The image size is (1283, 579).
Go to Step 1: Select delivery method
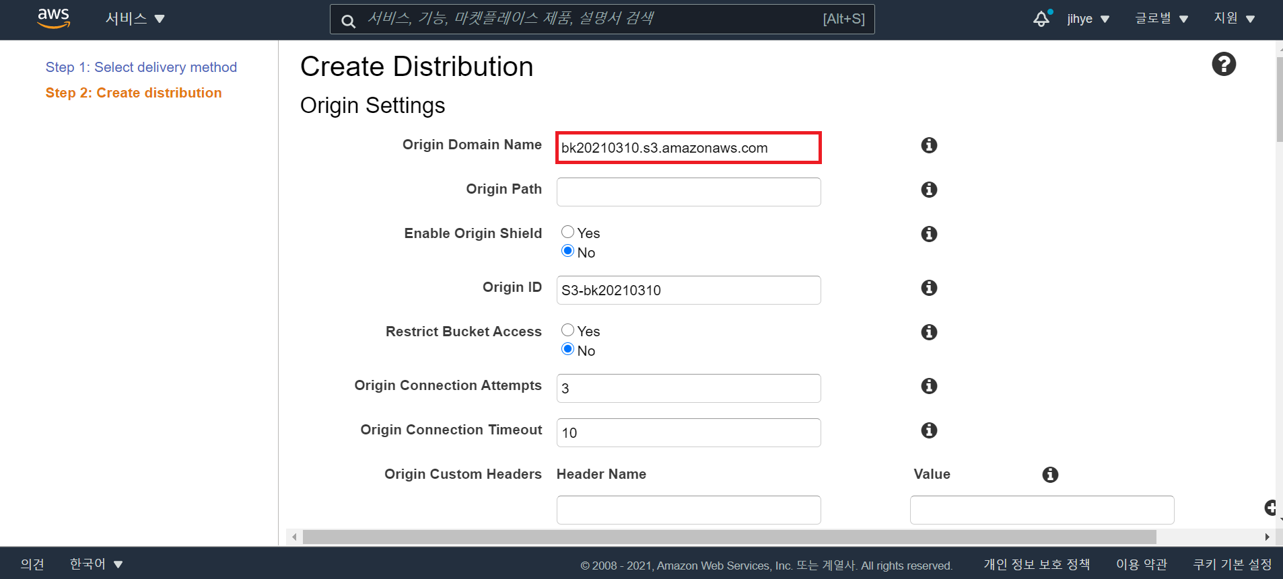tap(141, 67)
